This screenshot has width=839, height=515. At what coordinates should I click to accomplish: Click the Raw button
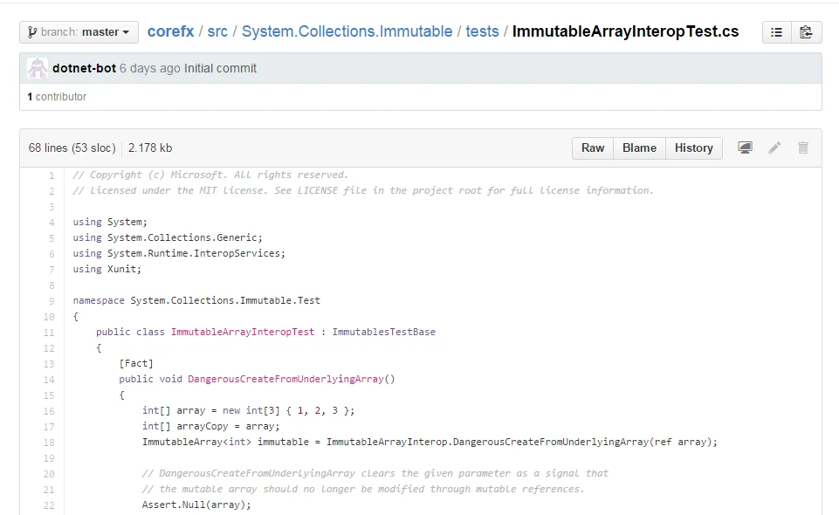point(592,148)
